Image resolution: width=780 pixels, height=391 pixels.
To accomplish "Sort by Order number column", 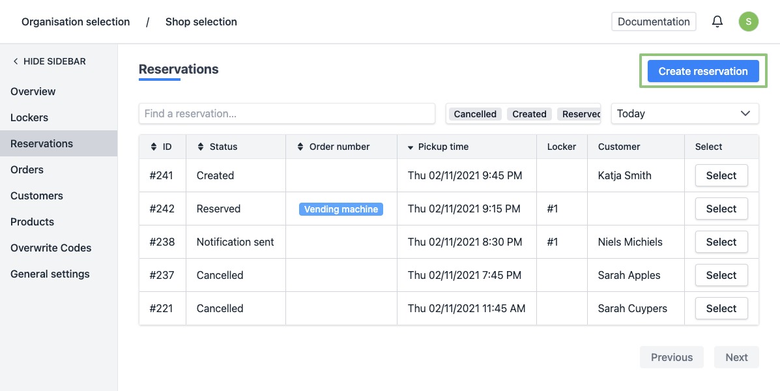I will click(334, 147).
